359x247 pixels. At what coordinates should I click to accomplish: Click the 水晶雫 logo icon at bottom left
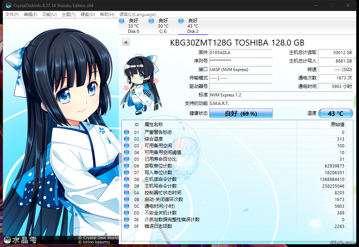click(x=7, y=240)
